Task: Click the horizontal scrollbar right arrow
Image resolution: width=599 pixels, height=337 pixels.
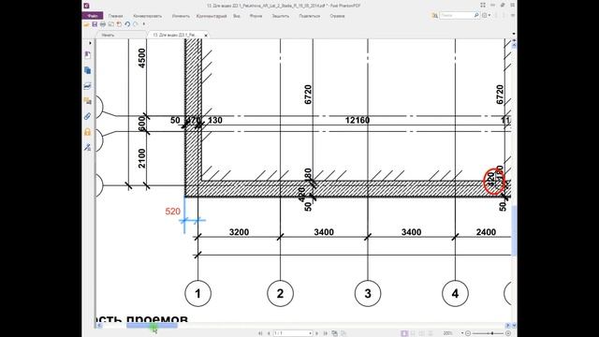Action: pyautogui.click(x=507, y=326)
